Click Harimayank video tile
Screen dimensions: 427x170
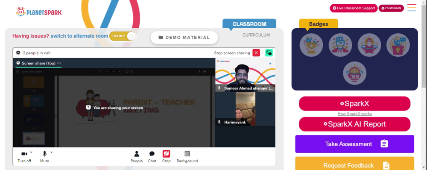coord(245,108)
